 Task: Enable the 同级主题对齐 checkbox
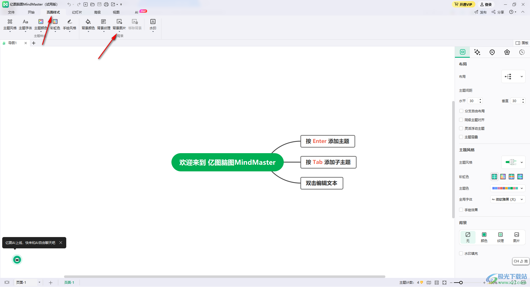461,120
